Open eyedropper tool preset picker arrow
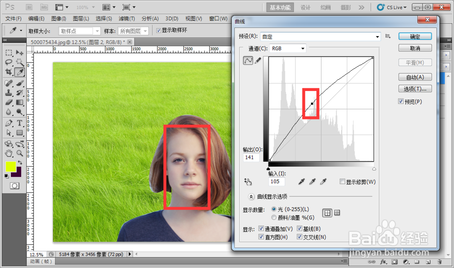Image resolution: width=454 pixels, height=268 pixels. 21,30
